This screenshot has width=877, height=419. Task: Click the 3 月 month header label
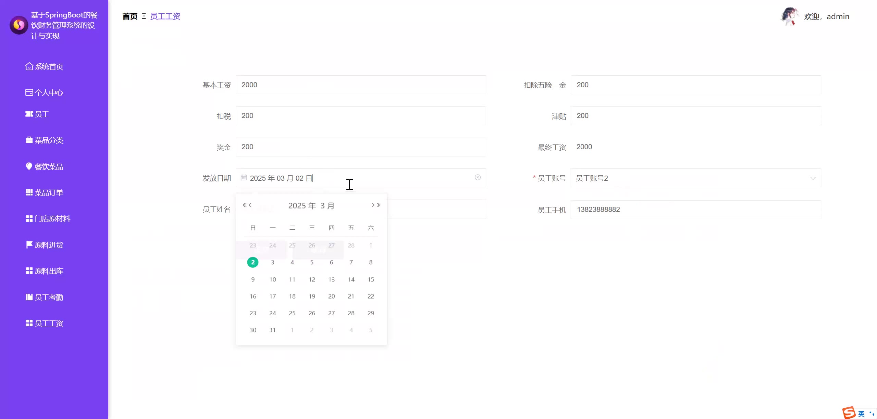pyautogui.click(x=327, y=206)
